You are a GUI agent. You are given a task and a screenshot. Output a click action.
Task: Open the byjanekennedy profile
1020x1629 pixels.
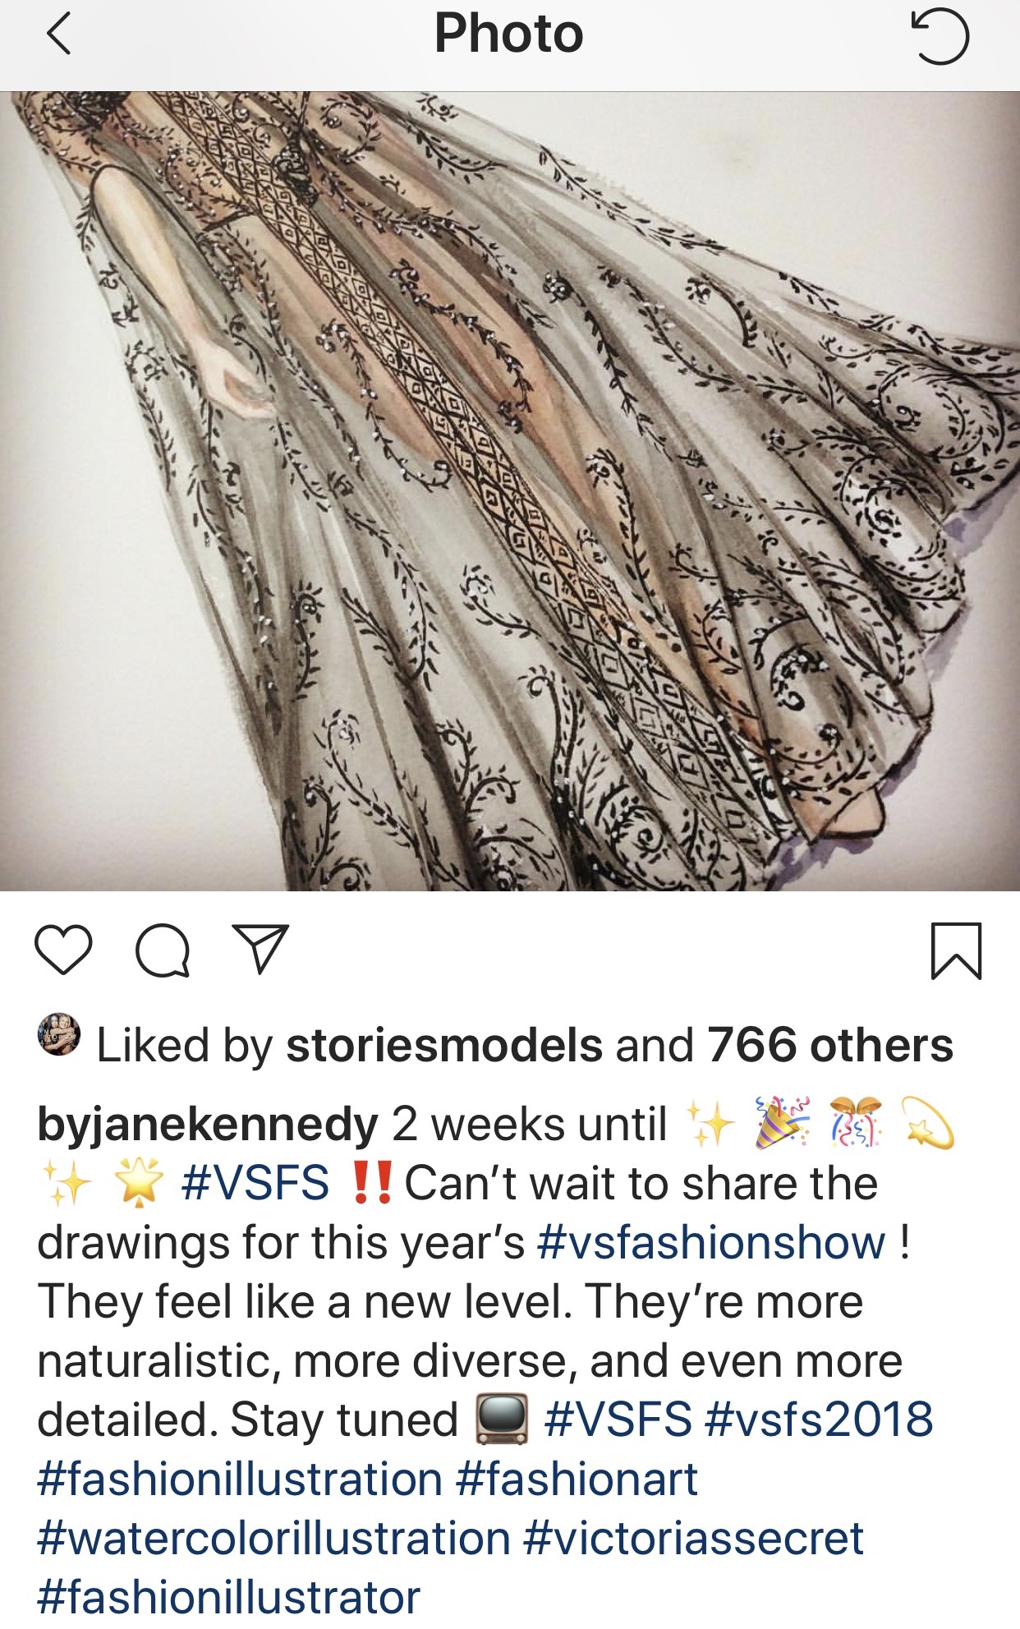(208, 1125)
